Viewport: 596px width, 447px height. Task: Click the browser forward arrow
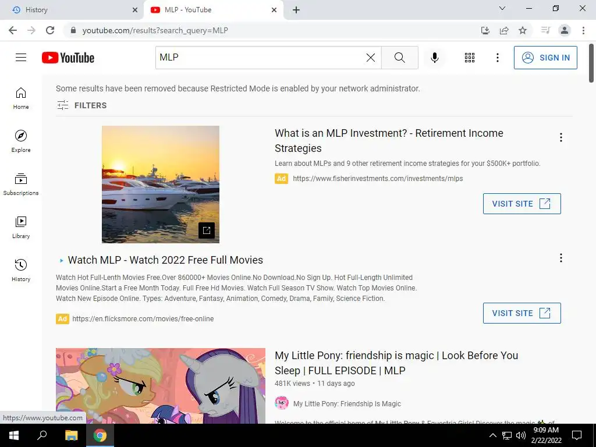(31, 30)
